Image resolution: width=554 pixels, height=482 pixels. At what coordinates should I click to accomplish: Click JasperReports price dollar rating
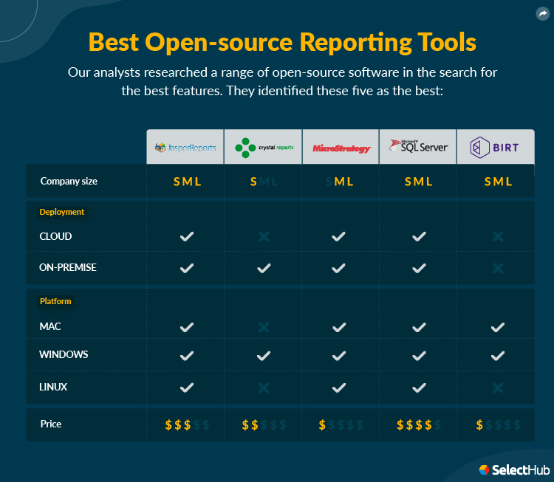(x=188, y=425)
